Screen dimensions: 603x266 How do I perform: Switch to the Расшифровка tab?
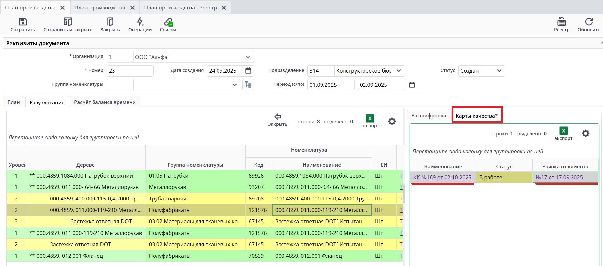point(428,116)
